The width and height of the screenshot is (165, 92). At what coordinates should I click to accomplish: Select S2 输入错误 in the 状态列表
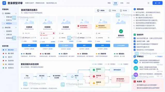coord(9,53)
